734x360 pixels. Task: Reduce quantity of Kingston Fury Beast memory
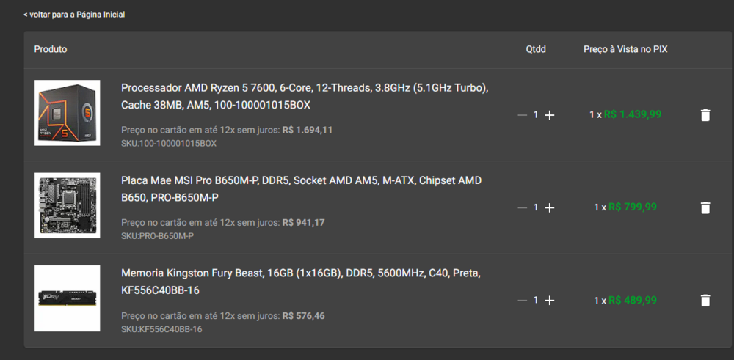(x=523, y=300)
